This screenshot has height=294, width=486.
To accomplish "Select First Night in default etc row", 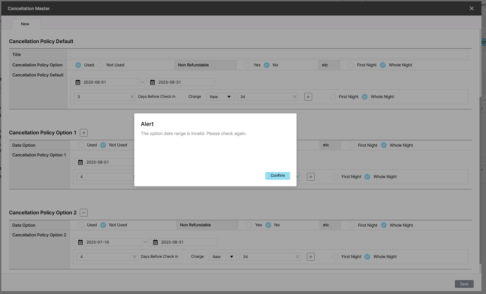I will (x=351, y=65).
